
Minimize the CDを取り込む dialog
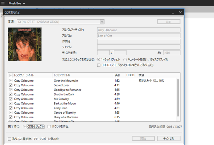[x=173, y=13]
